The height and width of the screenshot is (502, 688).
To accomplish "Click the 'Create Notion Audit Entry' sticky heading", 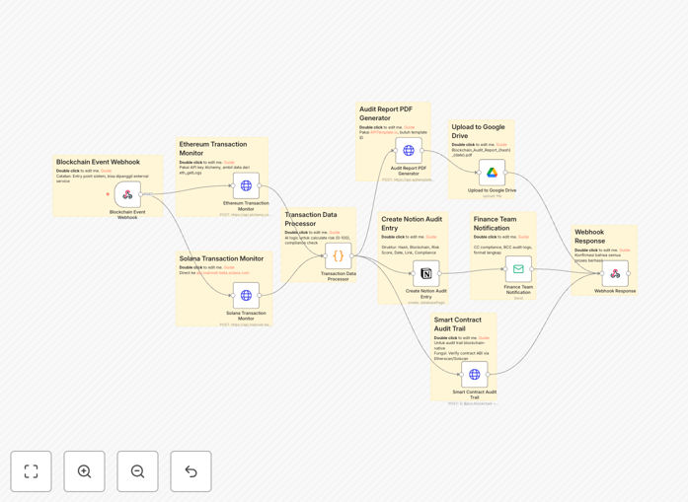I will (x=412, y=224).
